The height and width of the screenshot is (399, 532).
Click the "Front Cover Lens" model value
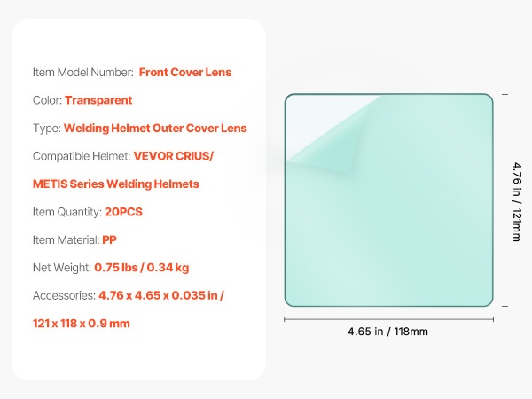pos(184,73)
